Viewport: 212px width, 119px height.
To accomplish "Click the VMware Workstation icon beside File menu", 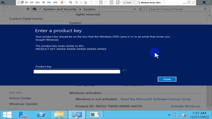I will (22, 2).
